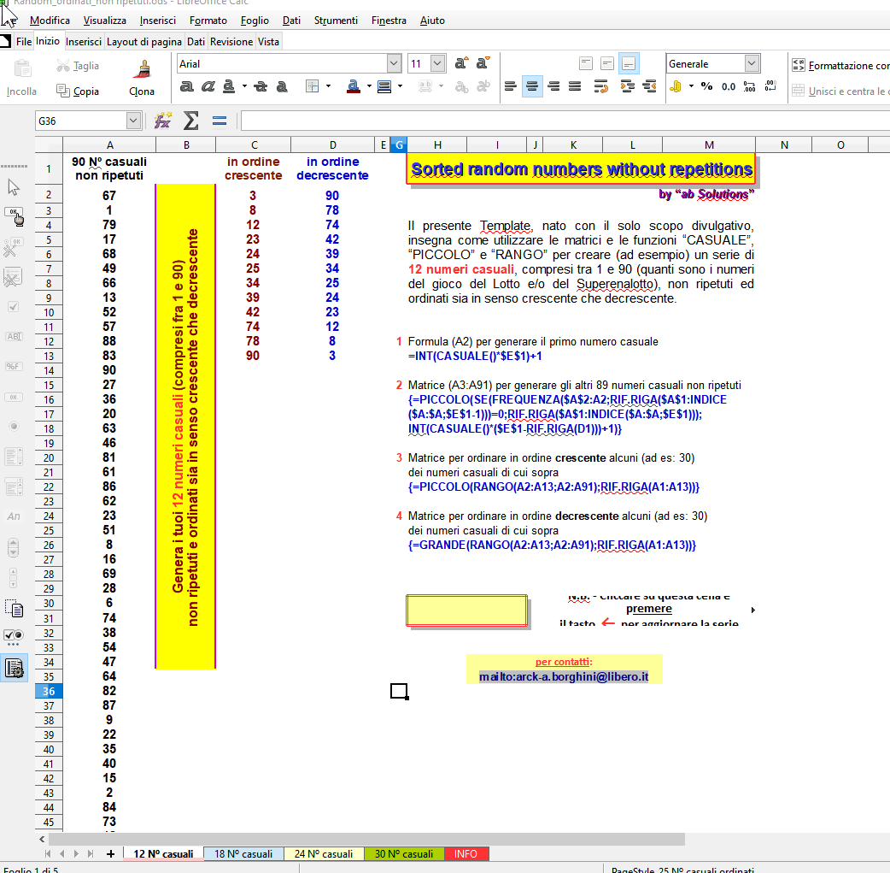This screenshot has height=873, width=890.
Task: Open the Visualizza menu
Action: (105, 21)
